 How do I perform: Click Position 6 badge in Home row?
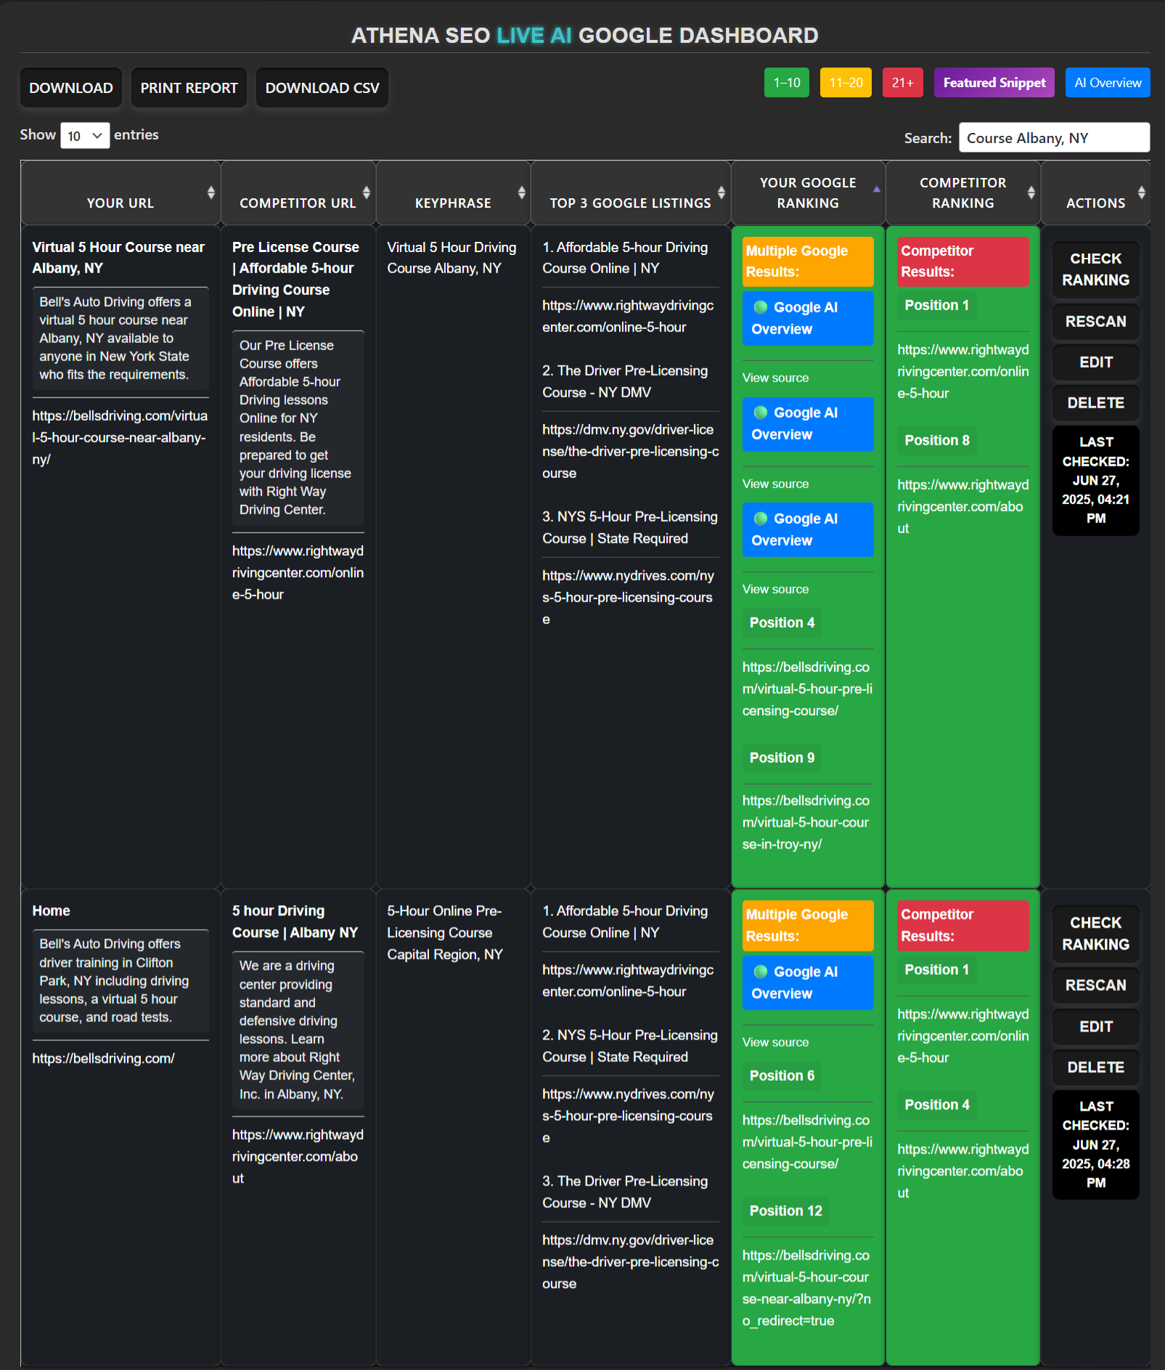[x=782, y=1076]
